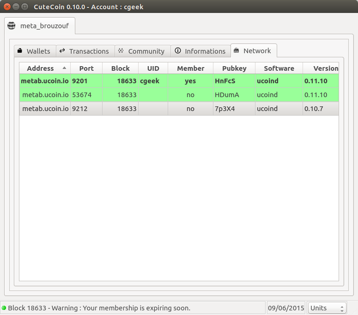Sort the table by UID header

click(x=153, y=68)
